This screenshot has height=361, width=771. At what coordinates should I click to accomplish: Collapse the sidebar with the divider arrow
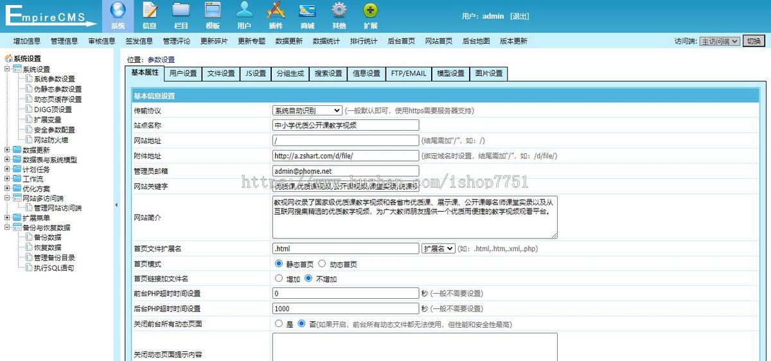[116, 205]
